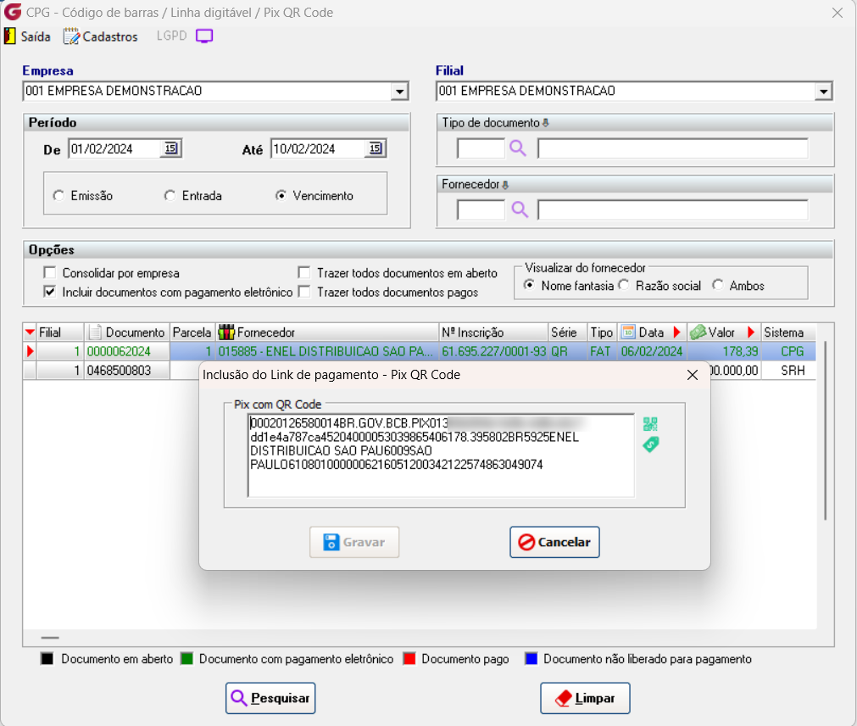Open calendar for the Até date

click(x=376, y=148)
